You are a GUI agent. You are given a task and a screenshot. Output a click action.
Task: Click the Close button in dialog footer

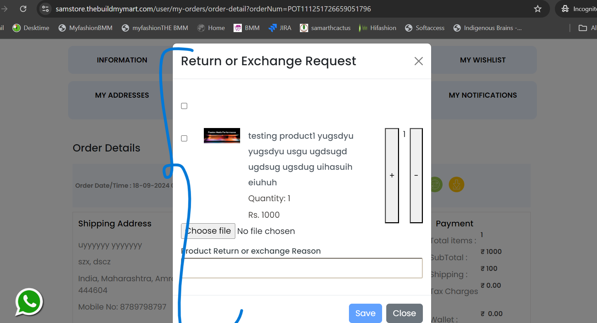click(x=404, y=313)
